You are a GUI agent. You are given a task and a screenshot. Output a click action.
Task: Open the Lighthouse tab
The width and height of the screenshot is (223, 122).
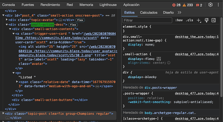coord(108,5)
